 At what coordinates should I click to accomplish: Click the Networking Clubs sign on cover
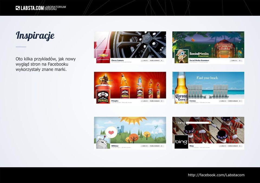[x=224, y=47]
